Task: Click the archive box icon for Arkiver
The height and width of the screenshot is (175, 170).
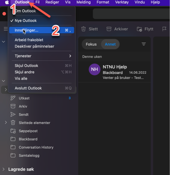Action: pyautogui.click(x=109, y=29)
